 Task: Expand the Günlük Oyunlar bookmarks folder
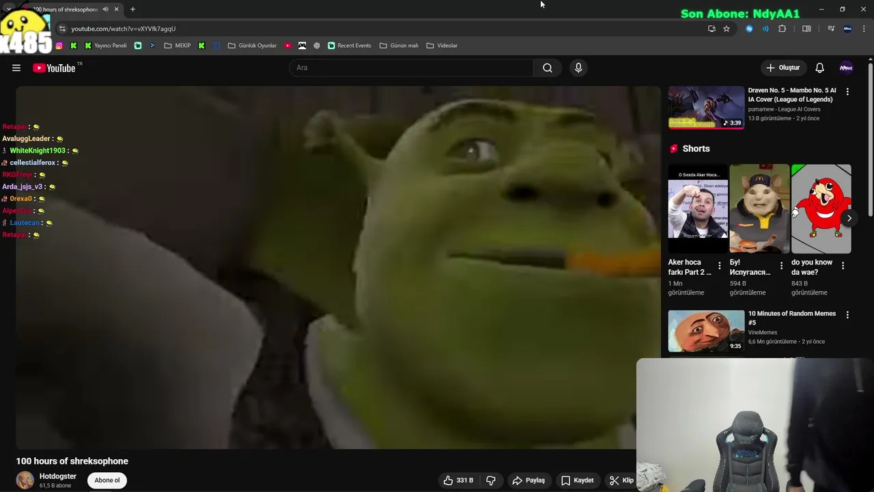252,46
